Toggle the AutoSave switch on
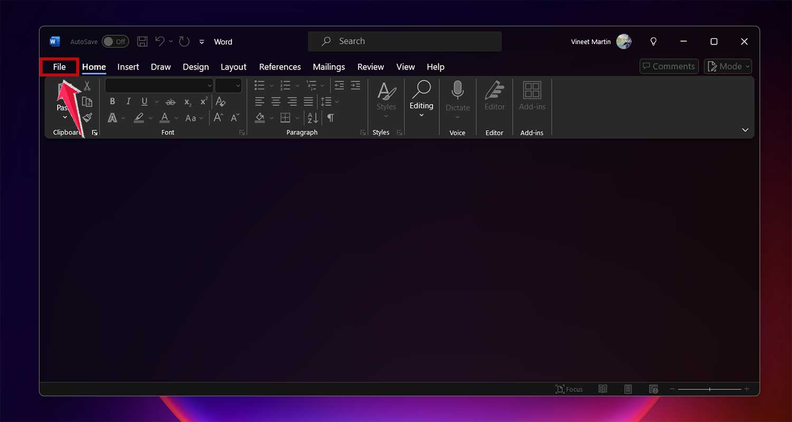This screenshot has height=422, width=792. coord(115,41)
